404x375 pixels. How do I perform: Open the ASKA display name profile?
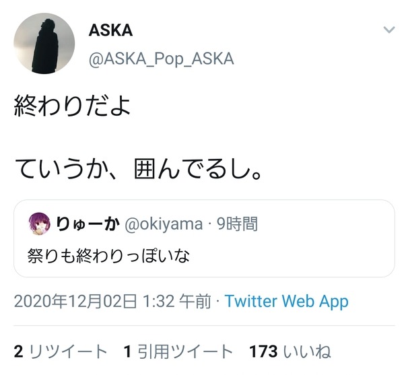click(x=110, y=30)
